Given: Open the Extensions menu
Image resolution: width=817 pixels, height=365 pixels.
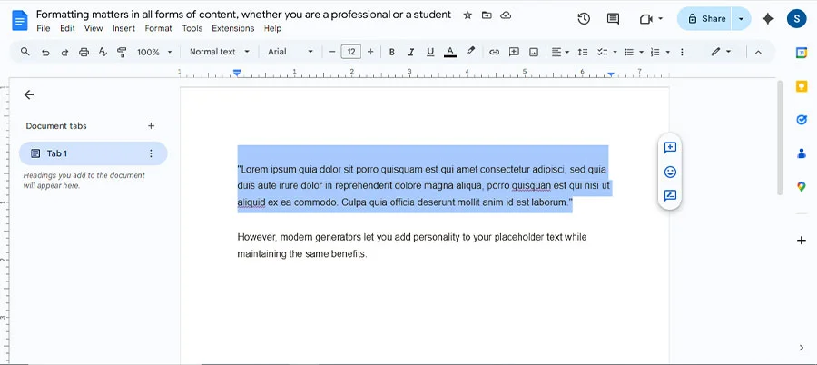Looking at the screenshot, I should (233, 29).
